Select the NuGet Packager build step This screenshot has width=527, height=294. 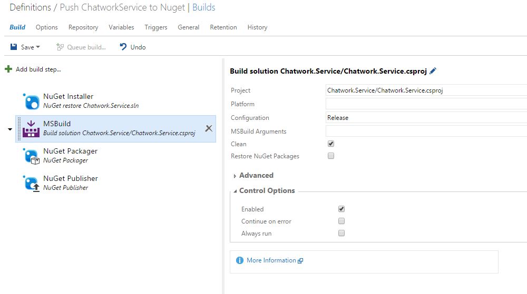pyautogui.click(x=115, y=156)
